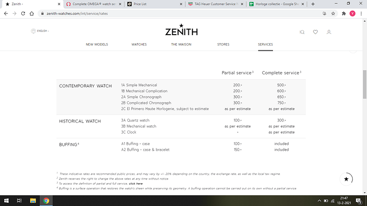Open the user account icon
The image size is (367, 206).
(329, 32)
